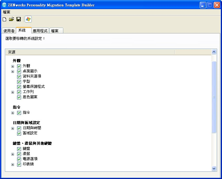This screenshot has width=222, height=179.
Task: Expand the 日期與時間 node
Action: (13, 128)
